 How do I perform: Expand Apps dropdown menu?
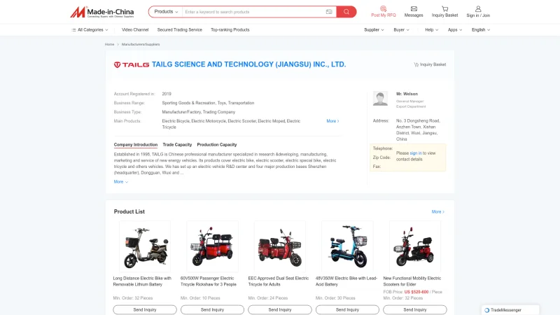[x=455, y=30]
